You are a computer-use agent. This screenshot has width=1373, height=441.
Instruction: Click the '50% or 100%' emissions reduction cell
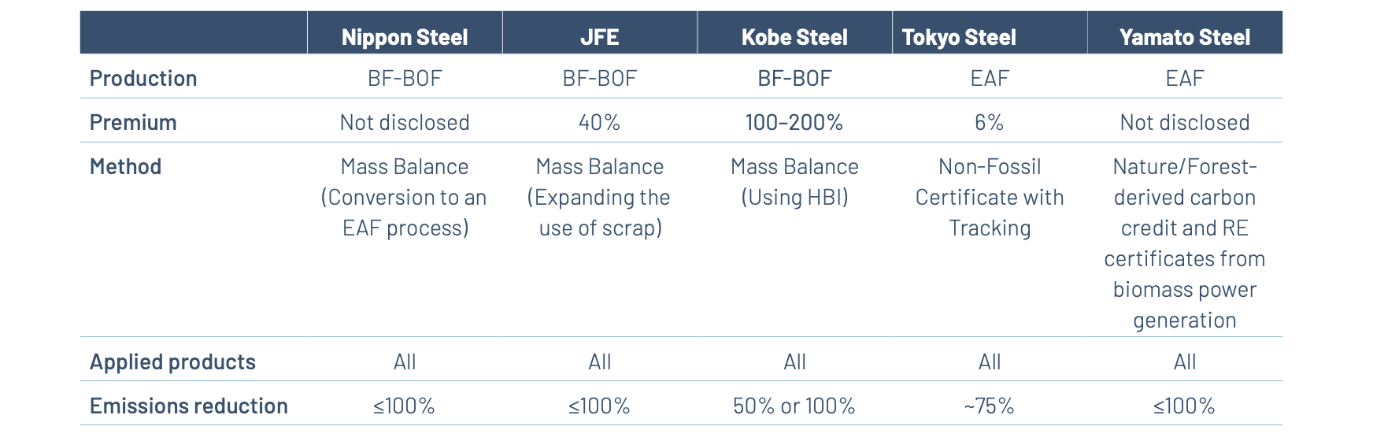[x=794, y=406]
